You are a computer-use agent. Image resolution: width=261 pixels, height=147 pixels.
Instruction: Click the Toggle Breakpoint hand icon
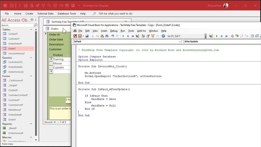click(232, 36)
